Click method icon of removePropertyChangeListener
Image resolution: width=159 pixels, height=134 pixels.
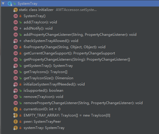tap(16, 103)
